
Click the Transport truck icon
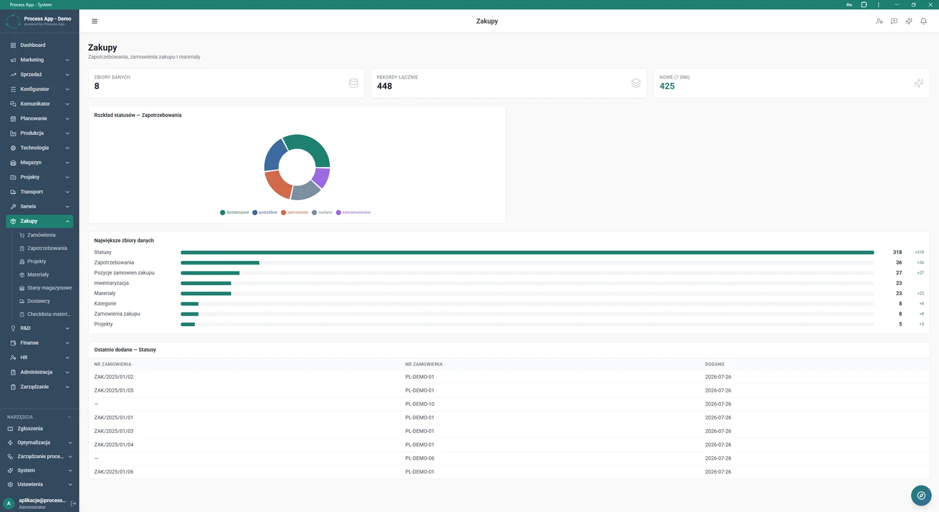[x=13, y=192]
